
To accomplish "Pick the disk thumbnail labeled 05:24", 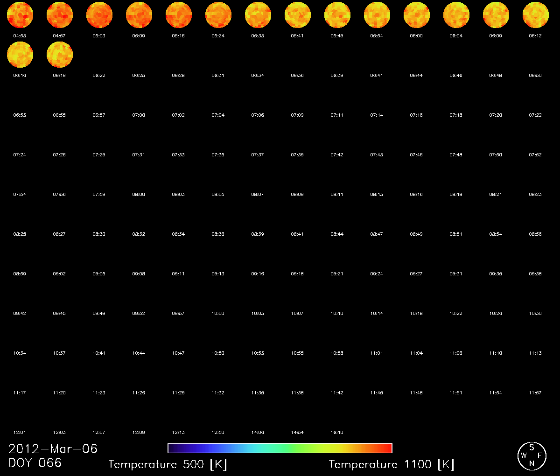I will pos(218,15).
